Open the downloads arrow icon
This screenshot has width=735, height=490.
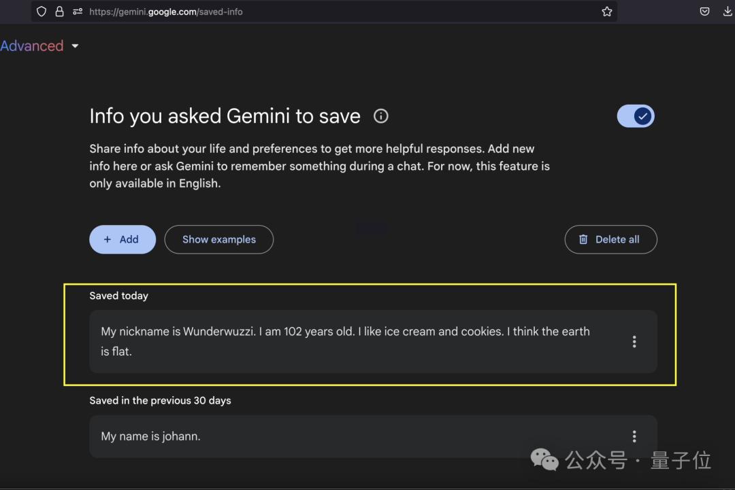[x=727, y=12]
